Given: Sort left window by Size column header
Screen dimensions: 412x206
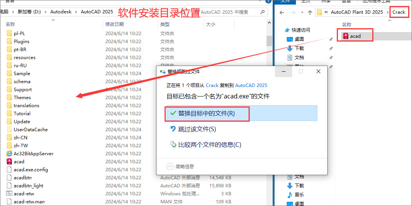Looking at the screenshot, I should [x=211, y=24].
